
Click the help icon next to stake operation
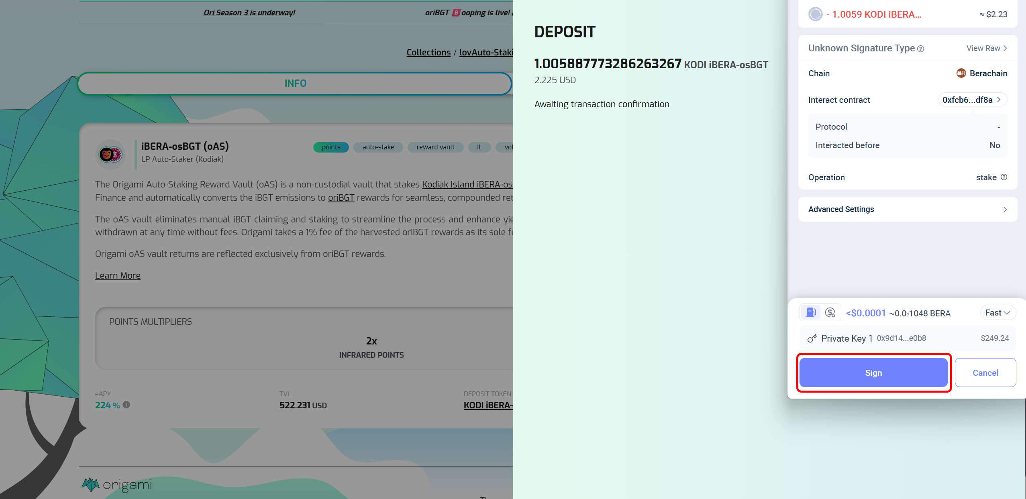point(1004,177)
